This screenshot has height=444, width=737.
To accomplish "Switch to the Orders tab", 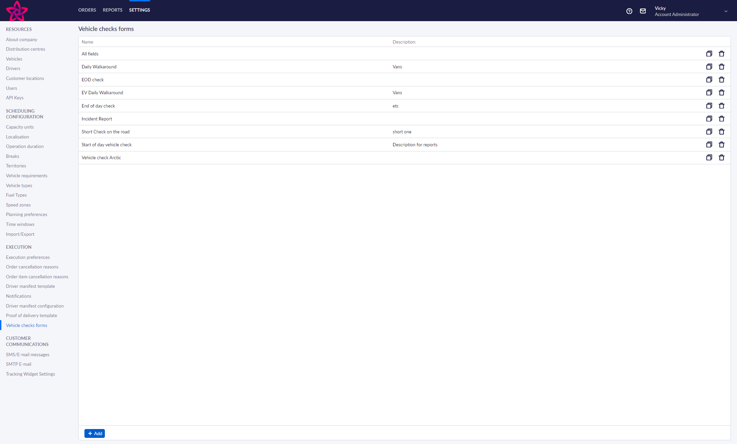I will [87, 10].
